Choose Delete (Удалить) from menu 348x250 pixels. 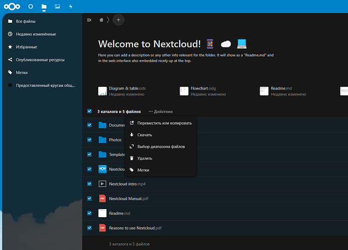pyautogui.click(x=161, y=159)
